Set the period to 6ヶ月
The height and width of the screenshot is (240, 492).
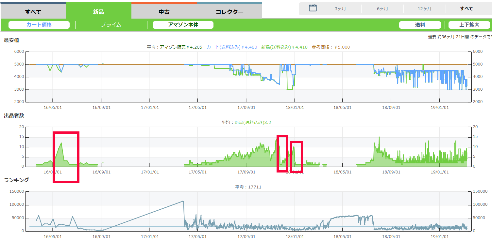pyautogui.click(x=382, y=9)
